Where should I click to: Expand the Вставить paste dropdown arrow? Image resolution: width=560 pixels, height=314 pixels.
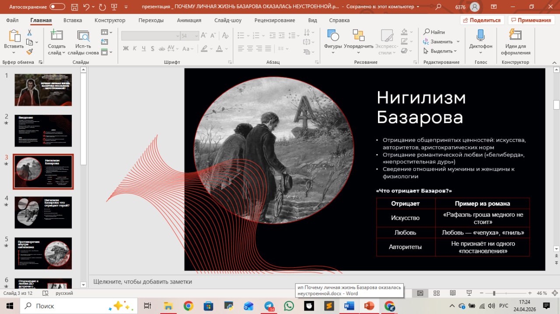(x=14, y=52)
